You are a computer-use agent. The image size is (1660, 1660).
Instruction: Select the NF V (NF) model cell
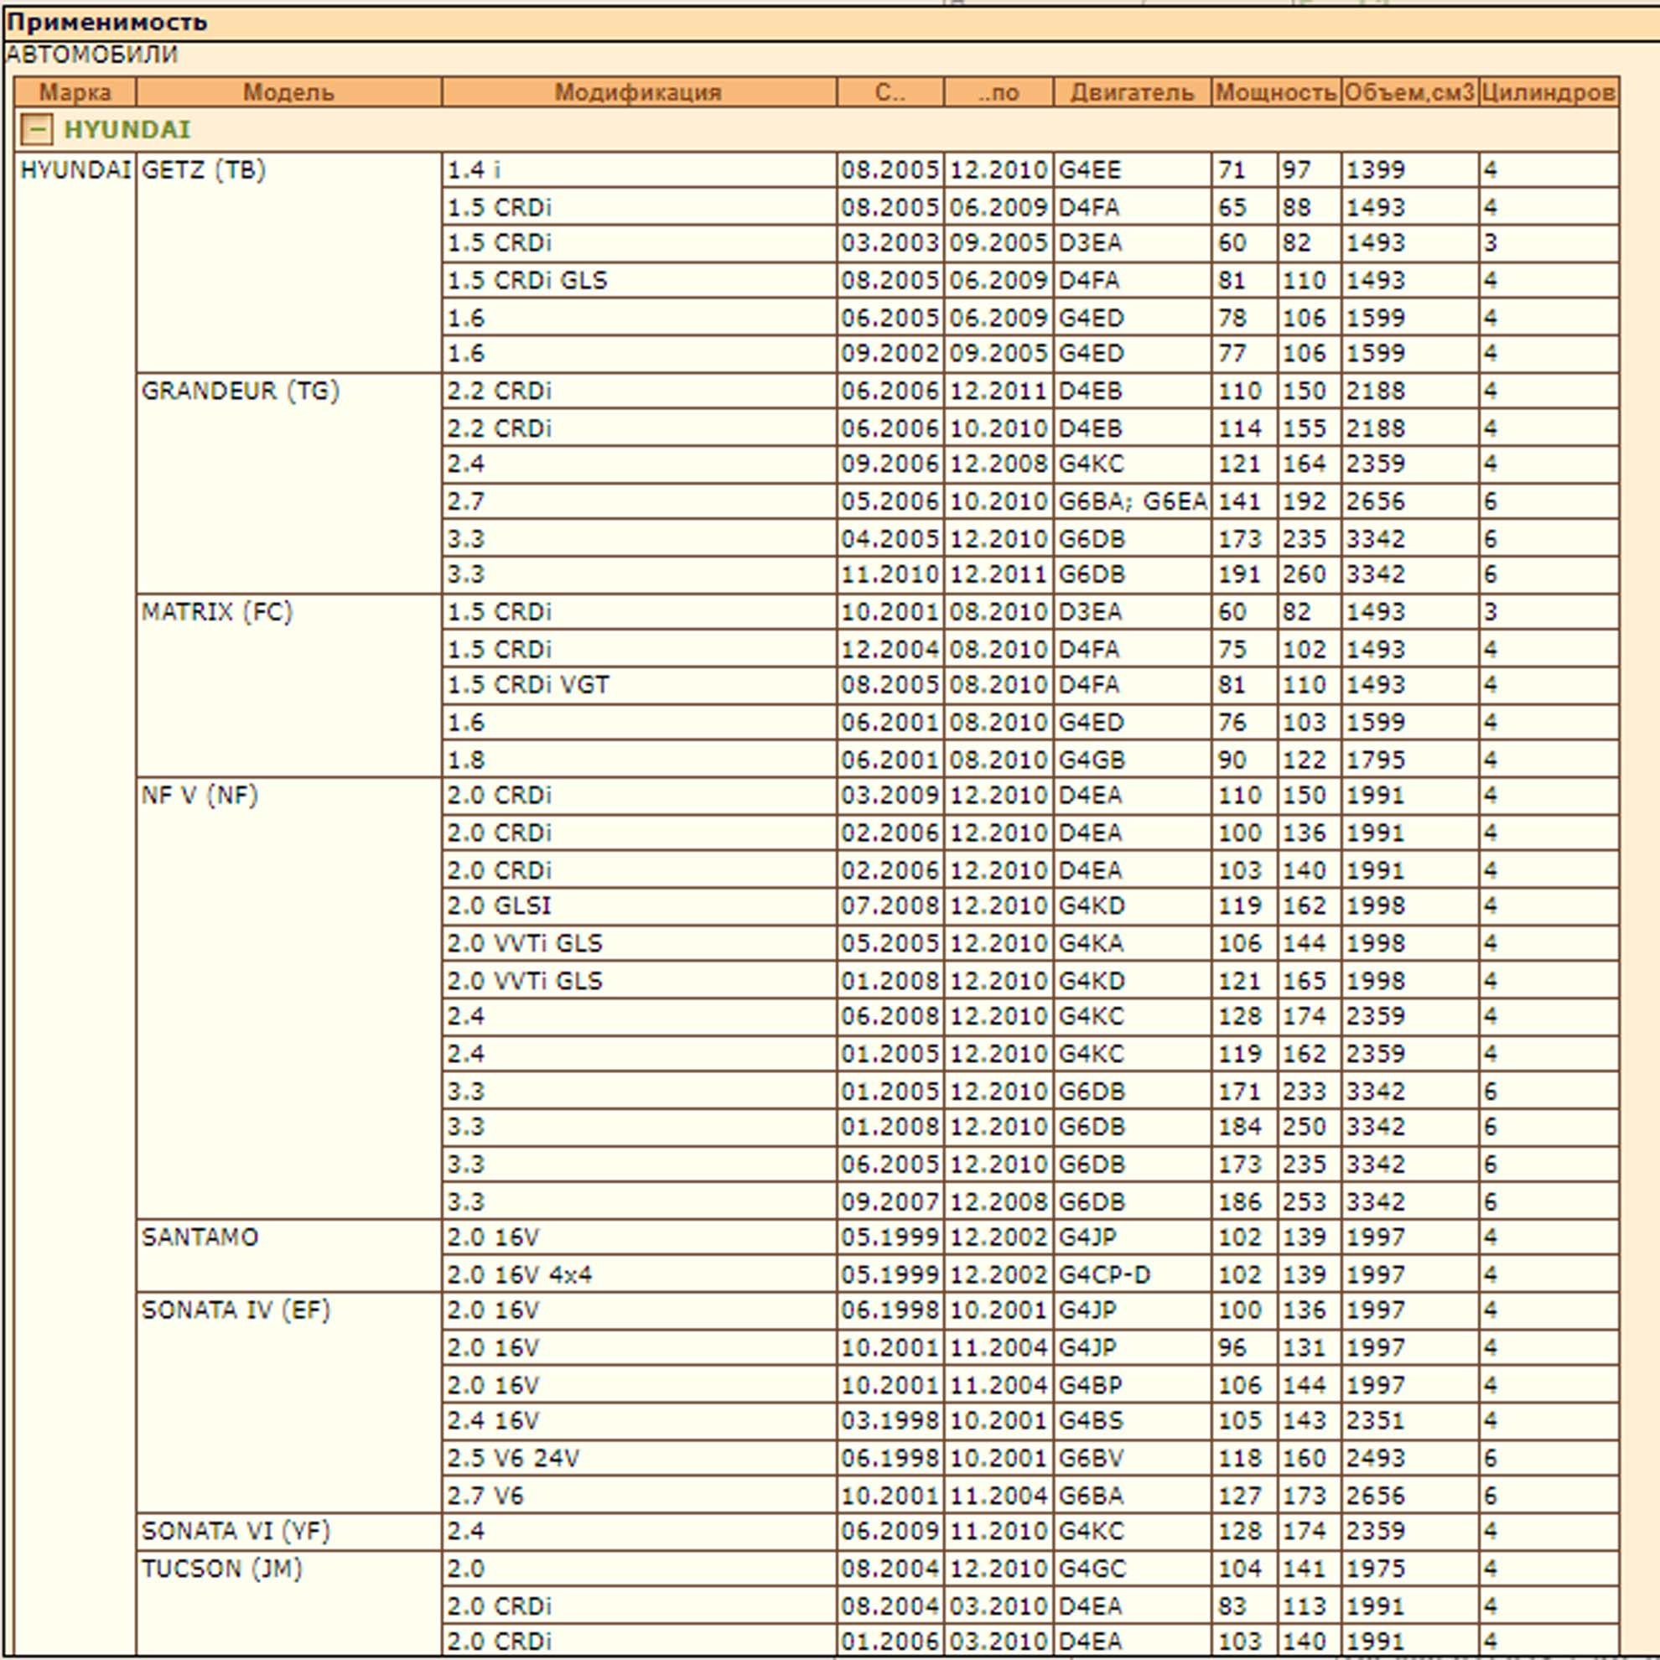coord(288,998)
